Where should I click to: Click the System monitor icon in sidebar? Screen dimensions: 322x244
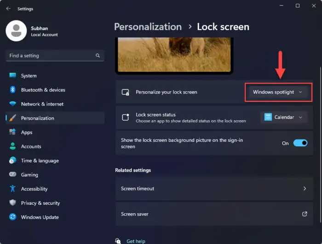pyautogui.click(x=12, y=76)
